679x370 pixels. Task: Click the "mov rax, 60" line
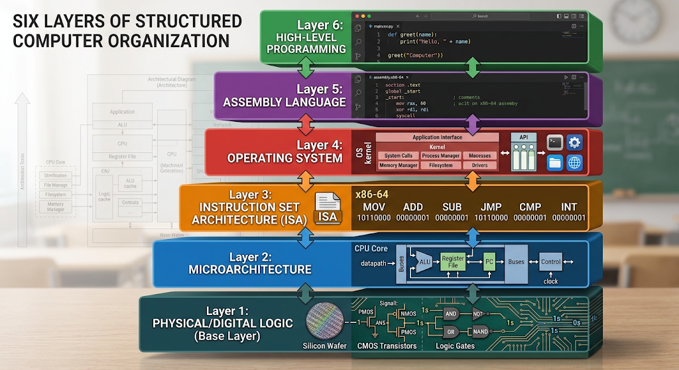tap(411, 103)
